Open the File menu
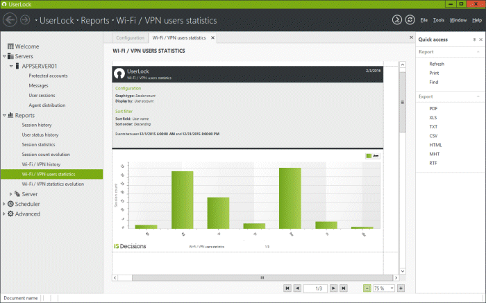This screenshot has height=303, width=486. [x=424, y=20]
